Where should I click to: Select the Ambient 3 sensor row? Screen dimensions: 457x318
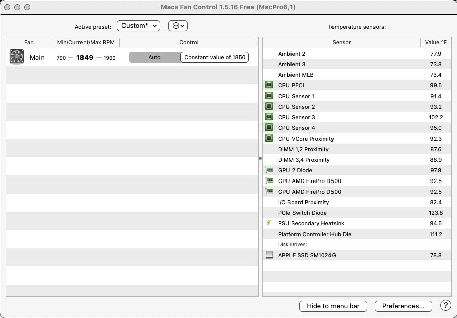coord(357,64)
